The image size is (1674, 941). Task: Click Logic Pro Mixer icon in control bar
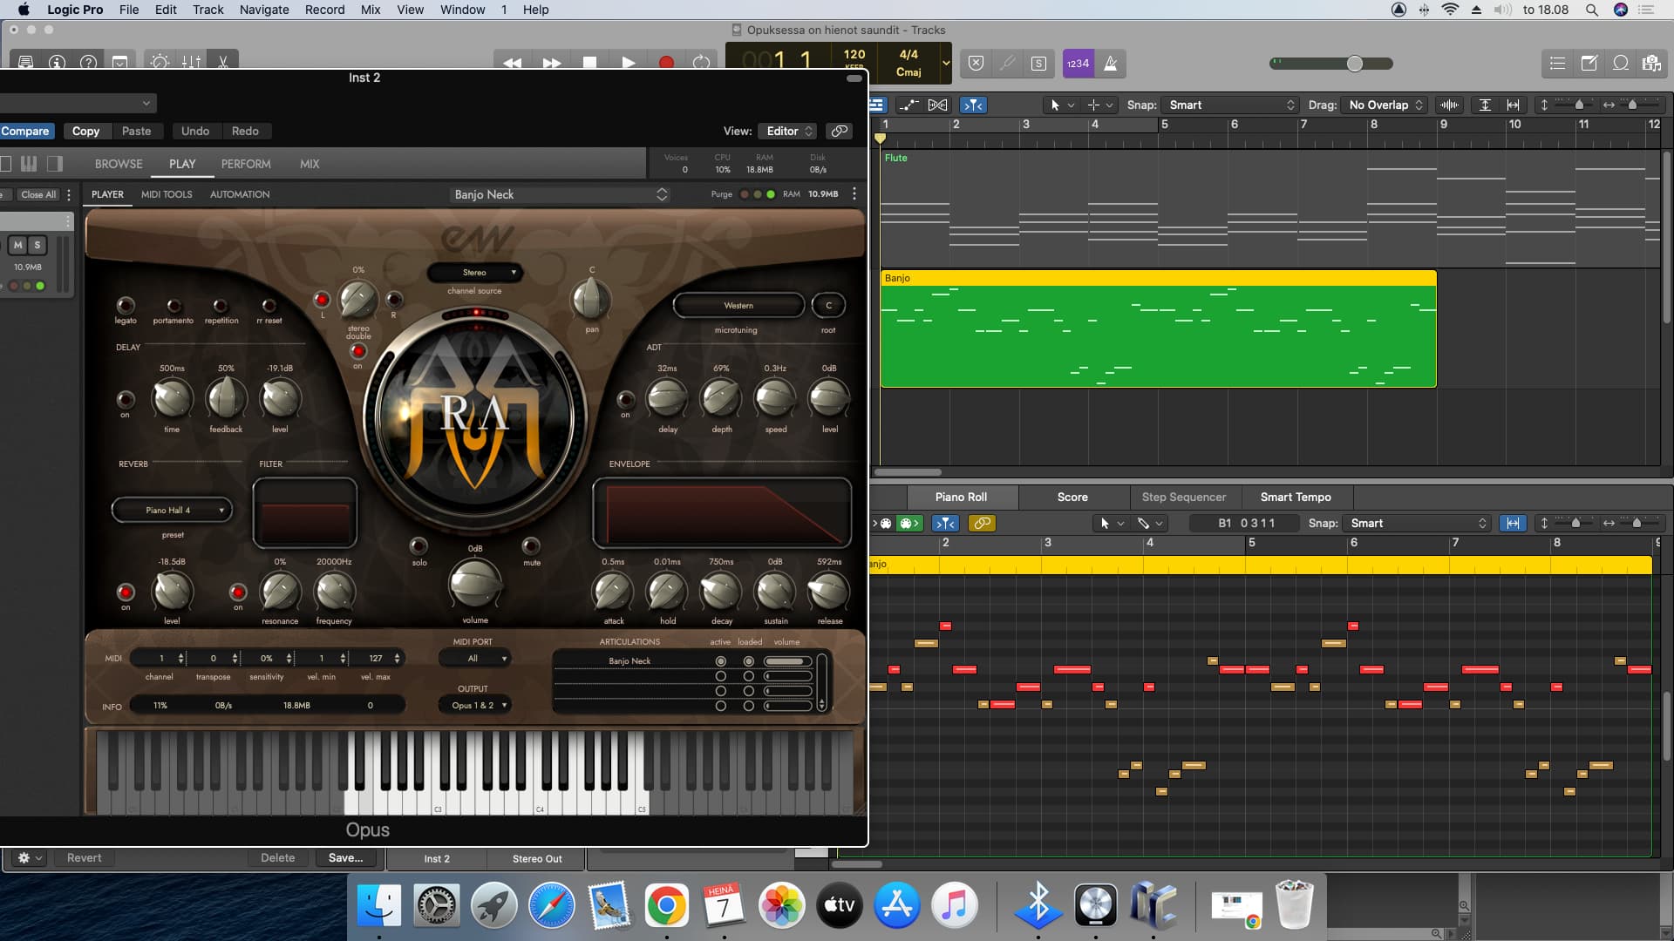(x=191, y=62)
